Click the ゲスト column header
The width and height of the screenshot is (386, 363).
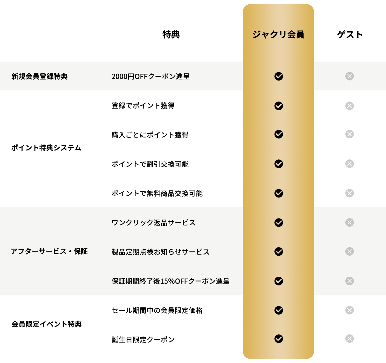pos(350,35)
